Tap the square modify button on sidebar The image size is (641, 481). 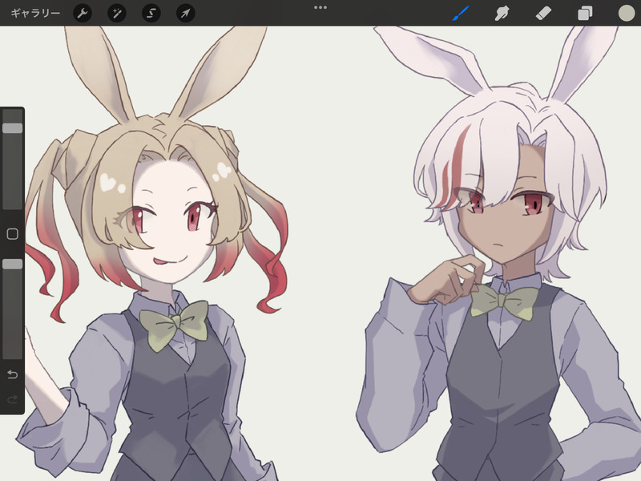point(13,234)
